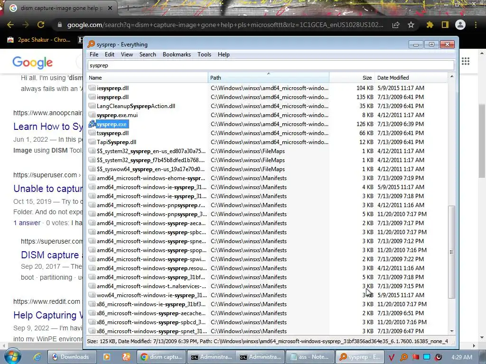Select wow64_microsoft-windows-ie-sysprep file

tap(150, 295)
